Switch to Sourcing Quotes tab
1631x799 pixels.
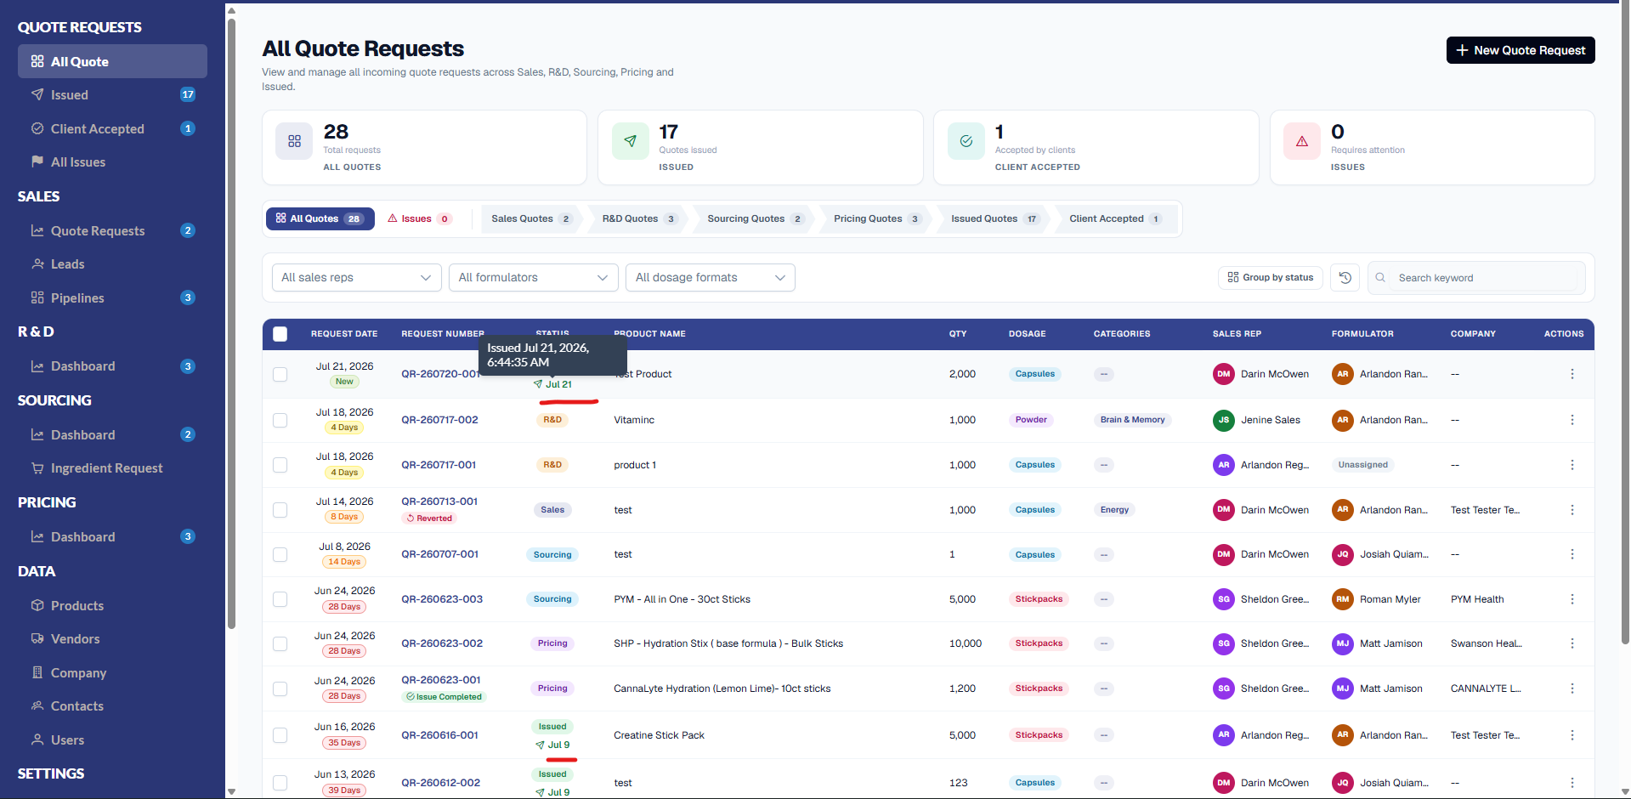point(754,218)
